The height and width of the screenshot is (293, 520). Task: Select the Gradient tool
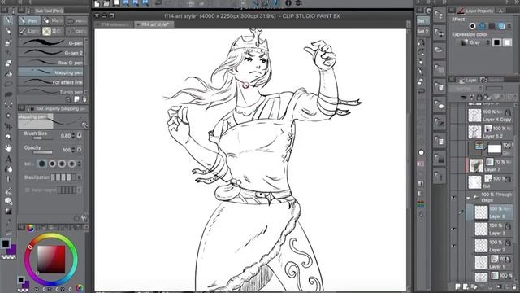click(x=9, y=212)
